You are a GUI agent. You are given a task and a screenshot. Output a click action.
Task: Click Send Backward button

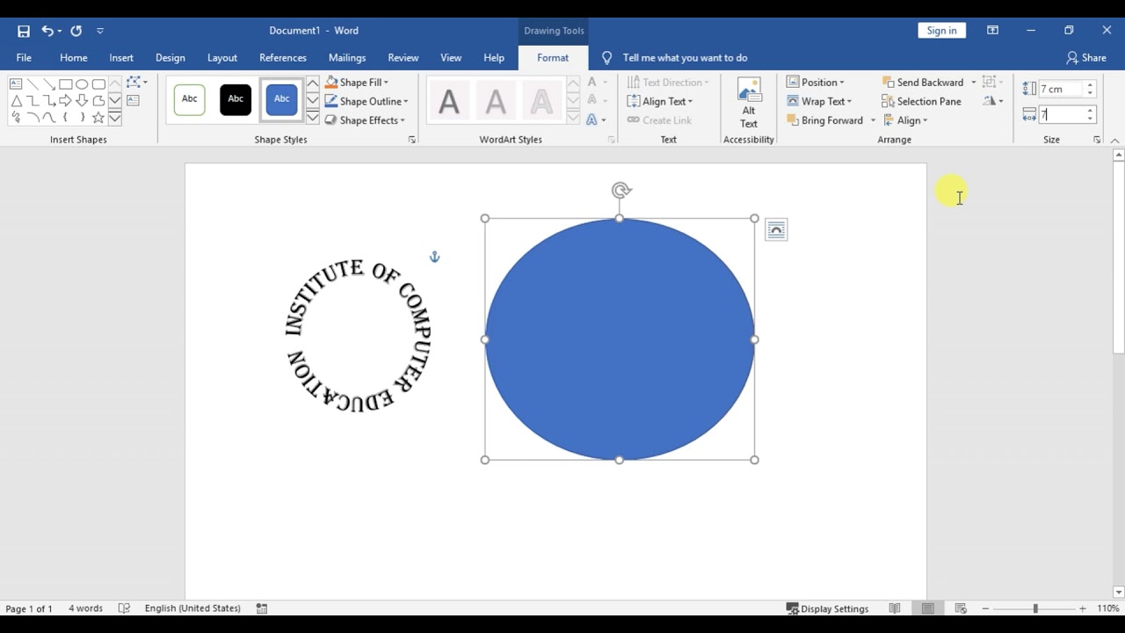[923, 83]
